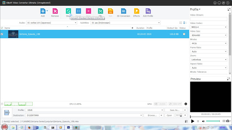The height and width of the screenshot is (130, 232).
Task: Click the Save As button
Action: (x=174, y=110)
